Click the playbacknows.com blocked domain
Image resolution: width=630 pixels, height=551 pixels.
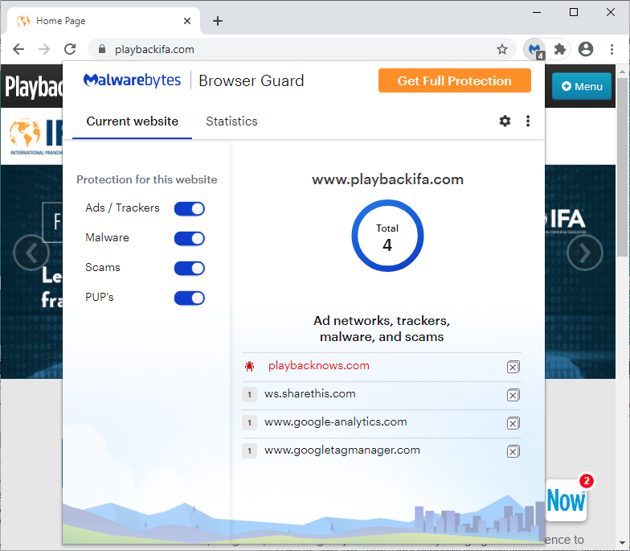click(318, 365)
